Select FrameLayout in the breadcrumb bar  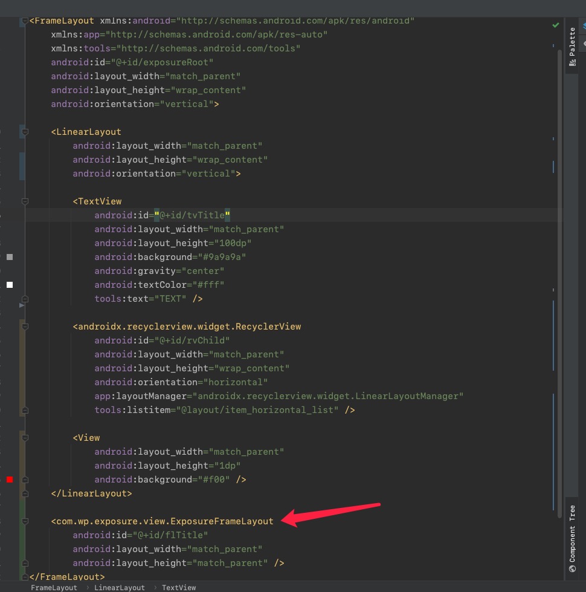point(53,587)
